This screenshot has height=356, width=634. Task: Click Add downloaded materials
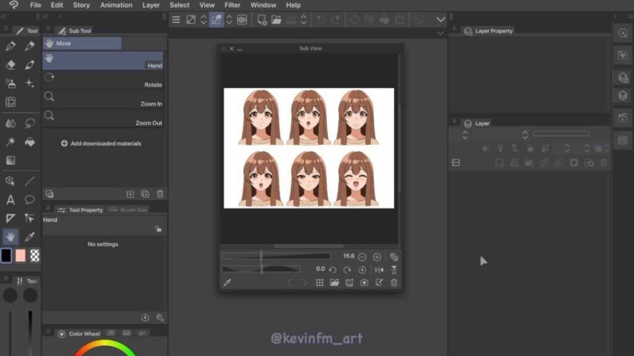tap(101, 143)
